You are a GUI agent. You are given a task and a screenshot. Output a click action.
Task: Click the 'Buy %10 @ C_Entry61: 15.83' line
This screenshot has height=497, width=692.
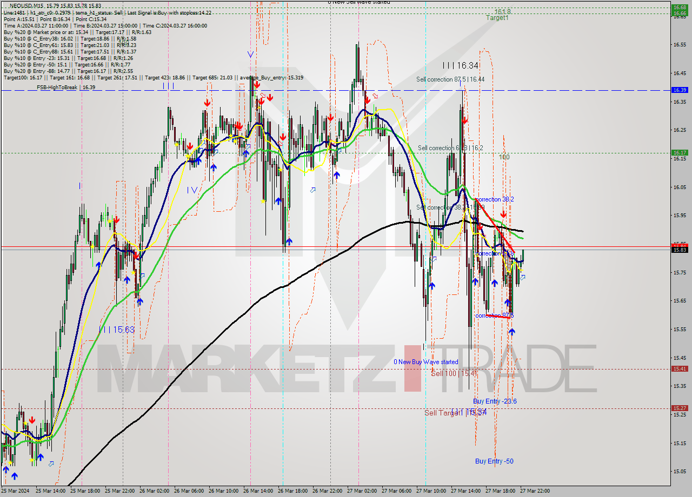tap(69, 45)
